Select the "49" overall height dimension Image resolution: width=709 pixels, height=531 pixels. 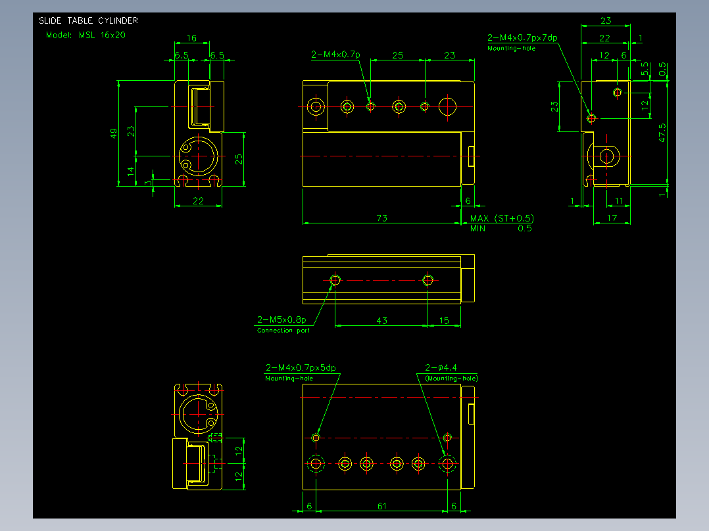coord(114,133)
